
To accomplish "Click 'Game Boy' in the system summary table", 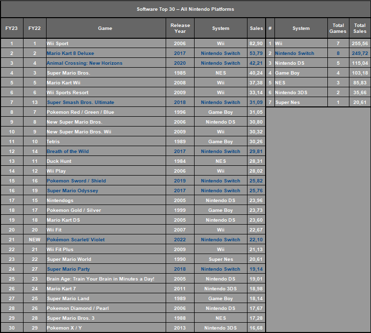I will tap(287, 73).
